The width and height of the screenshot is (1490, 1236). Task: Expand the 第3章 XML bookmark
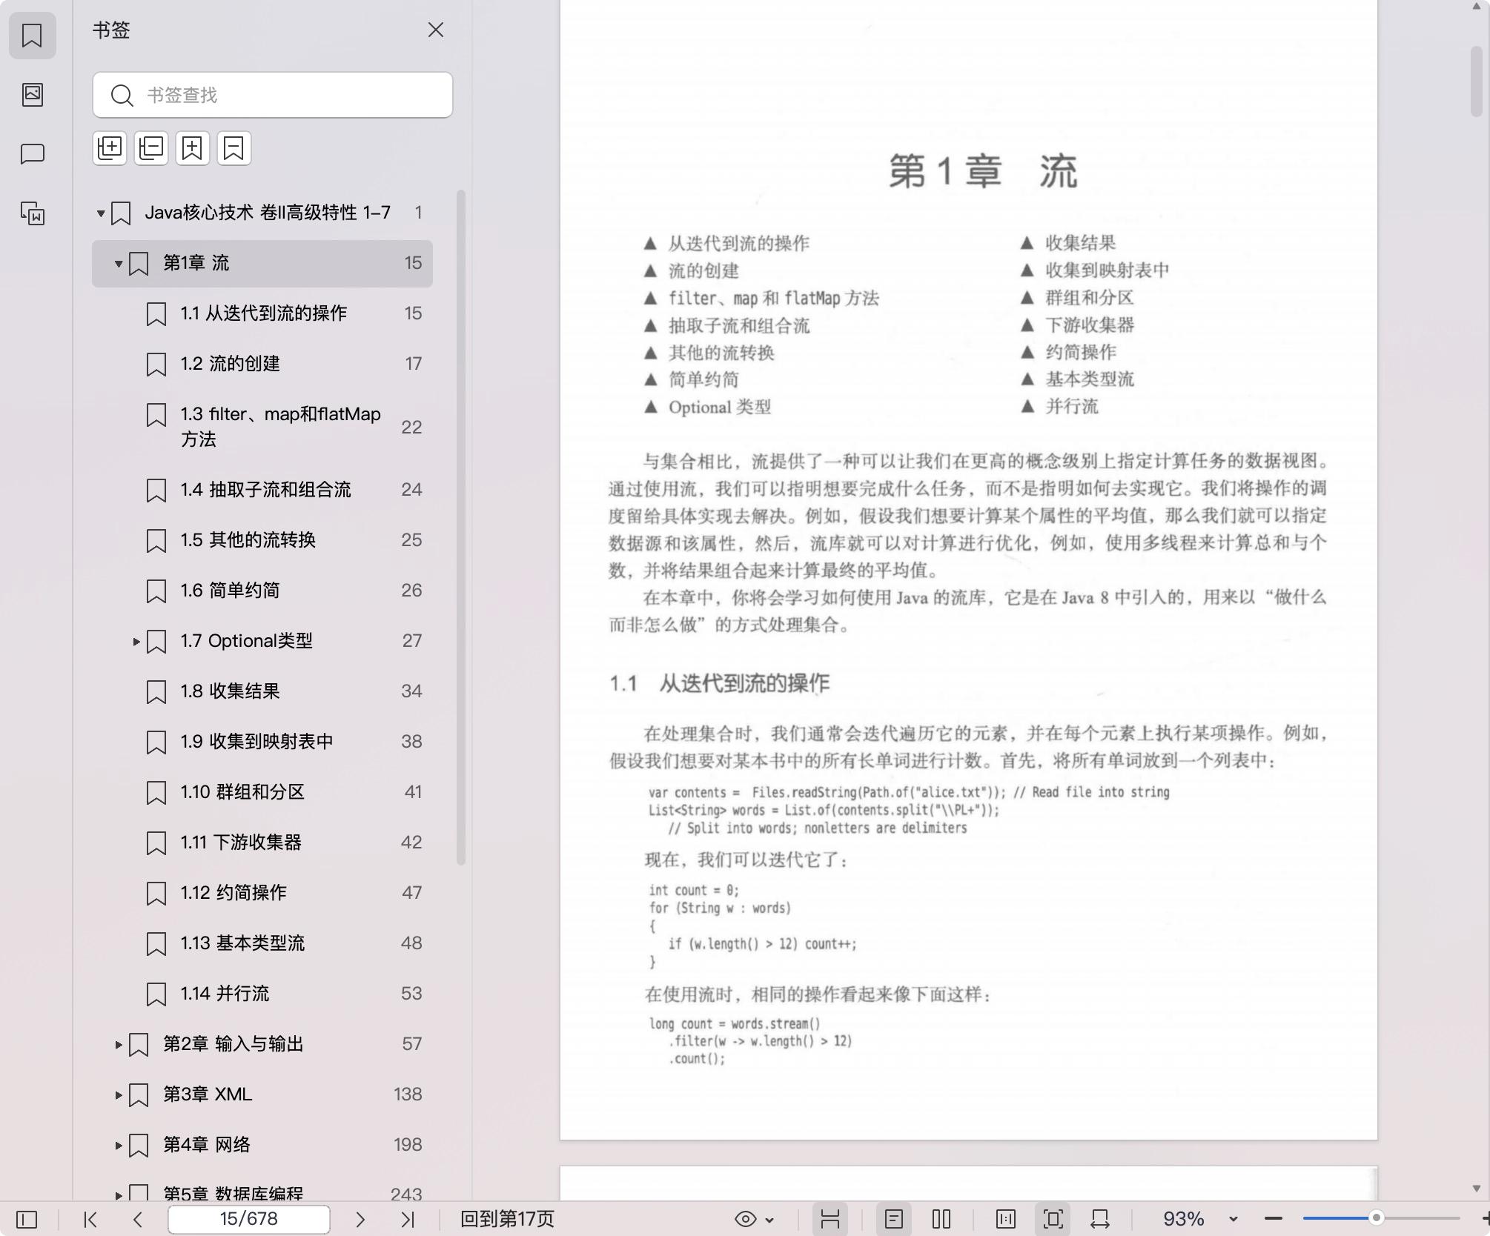click(118, 1095)
